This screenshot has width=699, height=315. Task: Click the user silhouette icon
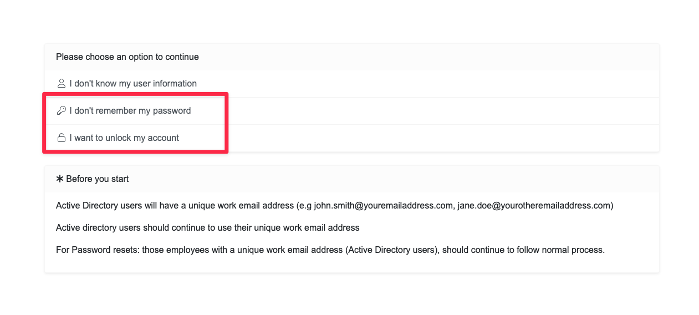click(62, 83)
